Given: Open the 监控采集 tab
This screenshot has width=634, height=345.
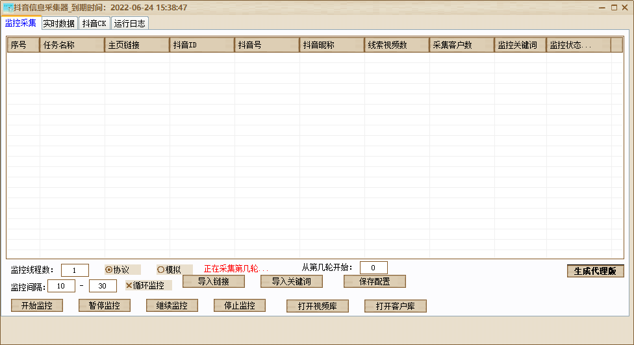Looking at the screenshot, I should pos(21,23).
